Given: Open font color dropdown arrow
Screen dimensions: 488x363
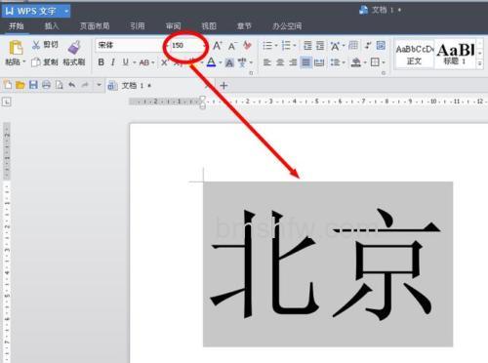Looking at the screenshot, I should (221, 62).
